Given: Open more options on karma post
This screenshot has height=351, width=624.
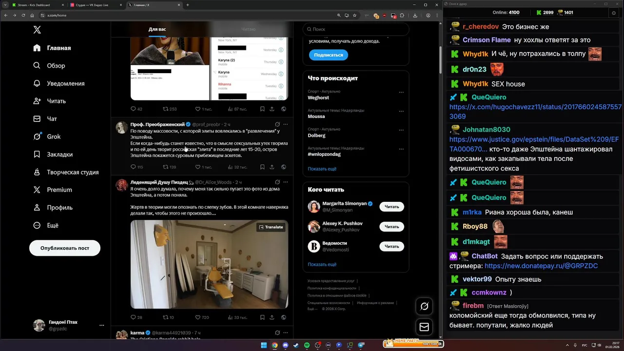Looking at the screenshot, I should click(286, 332).
